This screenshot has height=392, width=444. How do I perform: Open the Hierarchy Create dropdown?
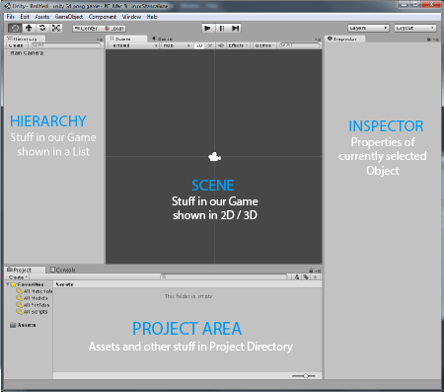click(x=17, y=45)
